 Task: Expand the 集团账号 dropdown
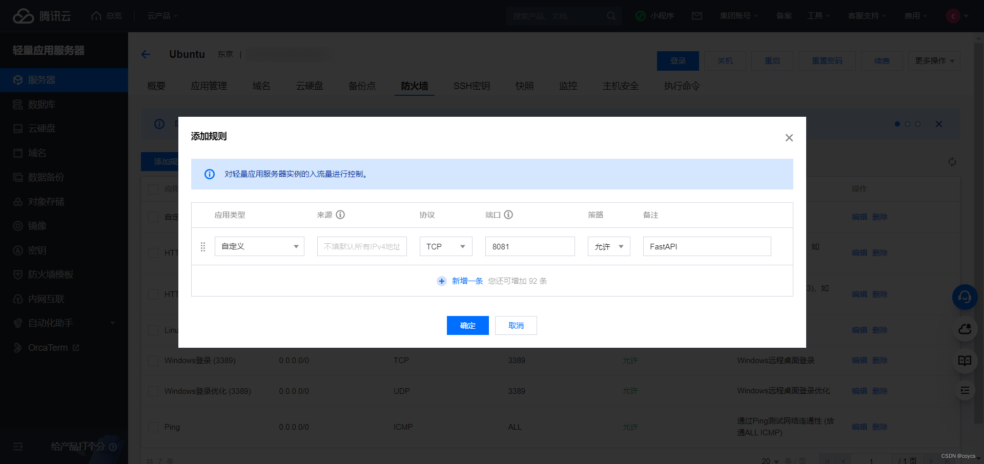(x=739, y=16)
